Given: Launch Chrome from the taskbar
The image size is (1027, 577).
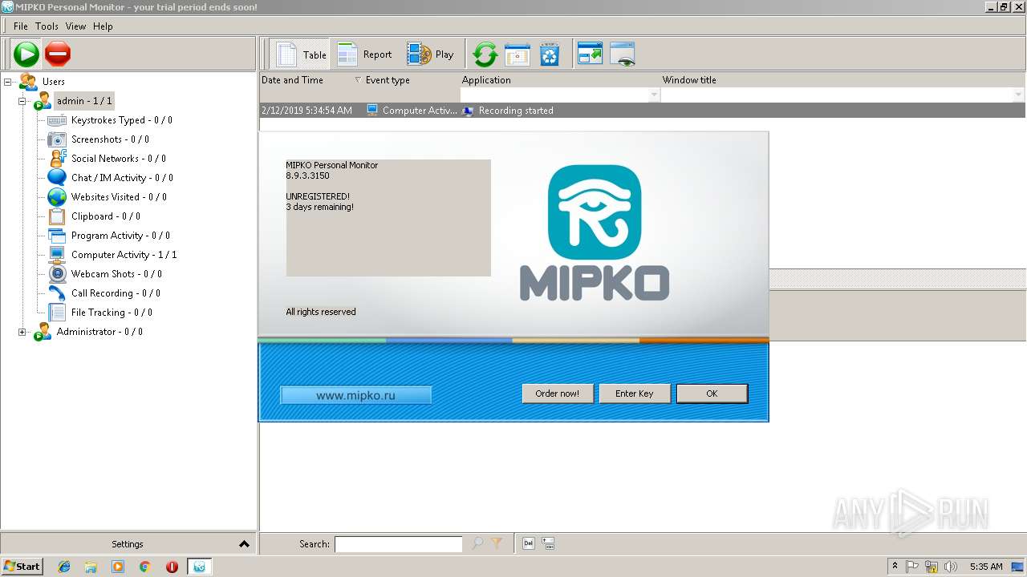Looking at the screenshot, I should click(145, 567).
